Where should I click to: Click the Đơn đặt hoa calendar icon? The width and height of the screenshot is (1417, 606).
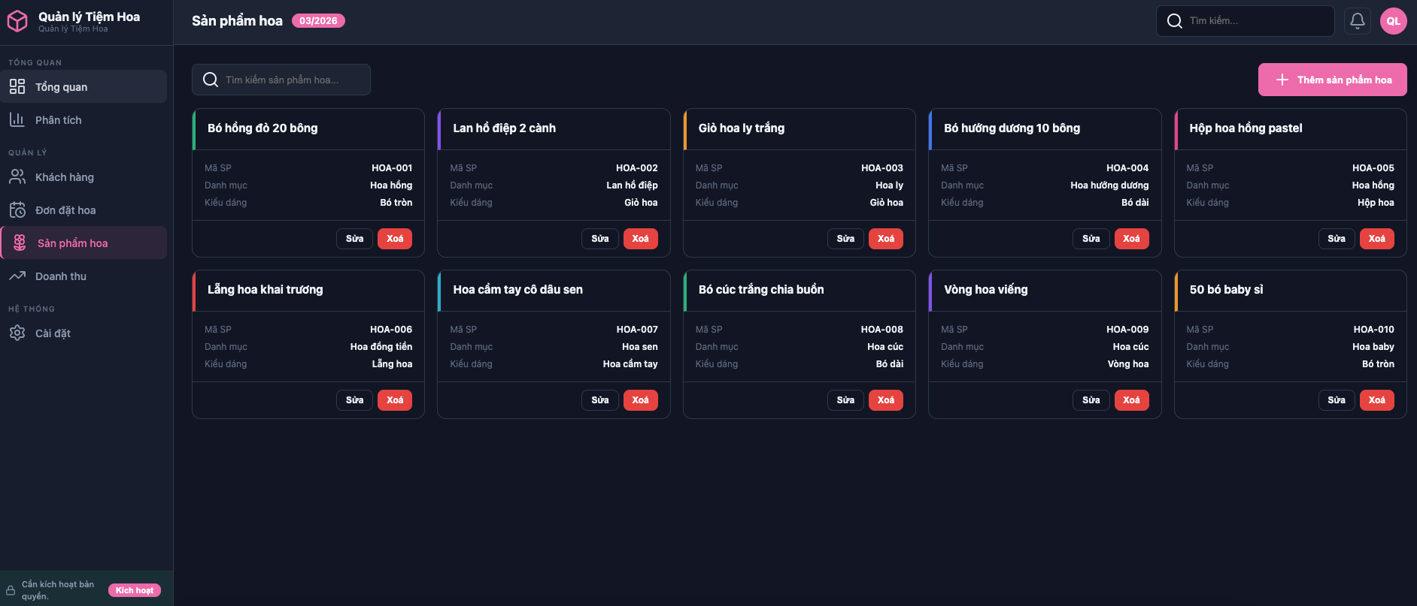pos(17,210)
